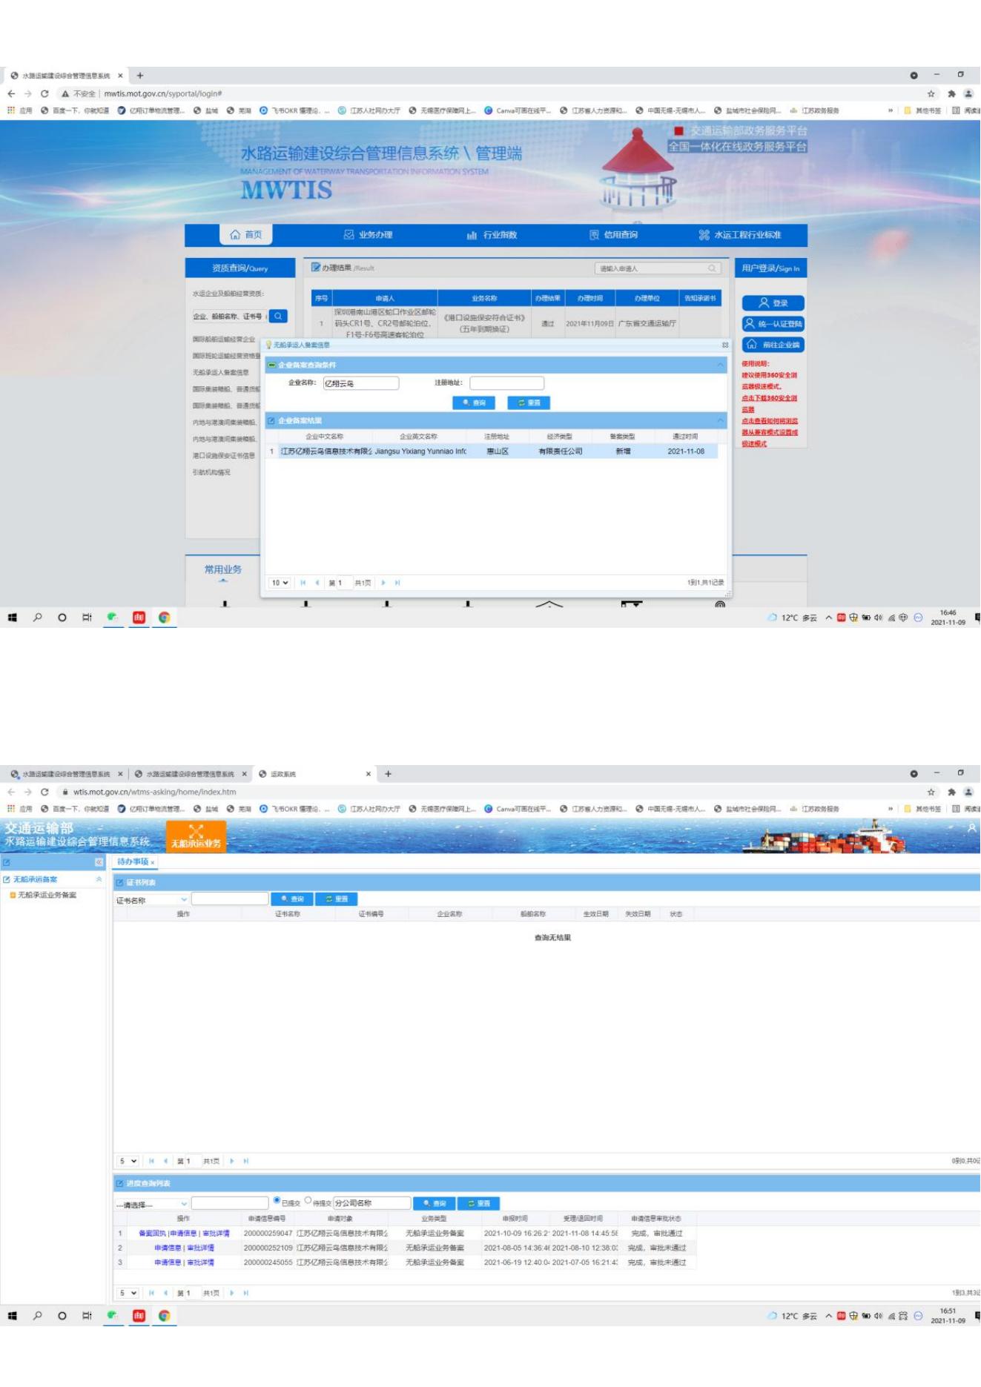This screenshot has height=1387, width=981.
Task: Collapse the 企业备案查询条件 section
Action: (x=719, y=365)
